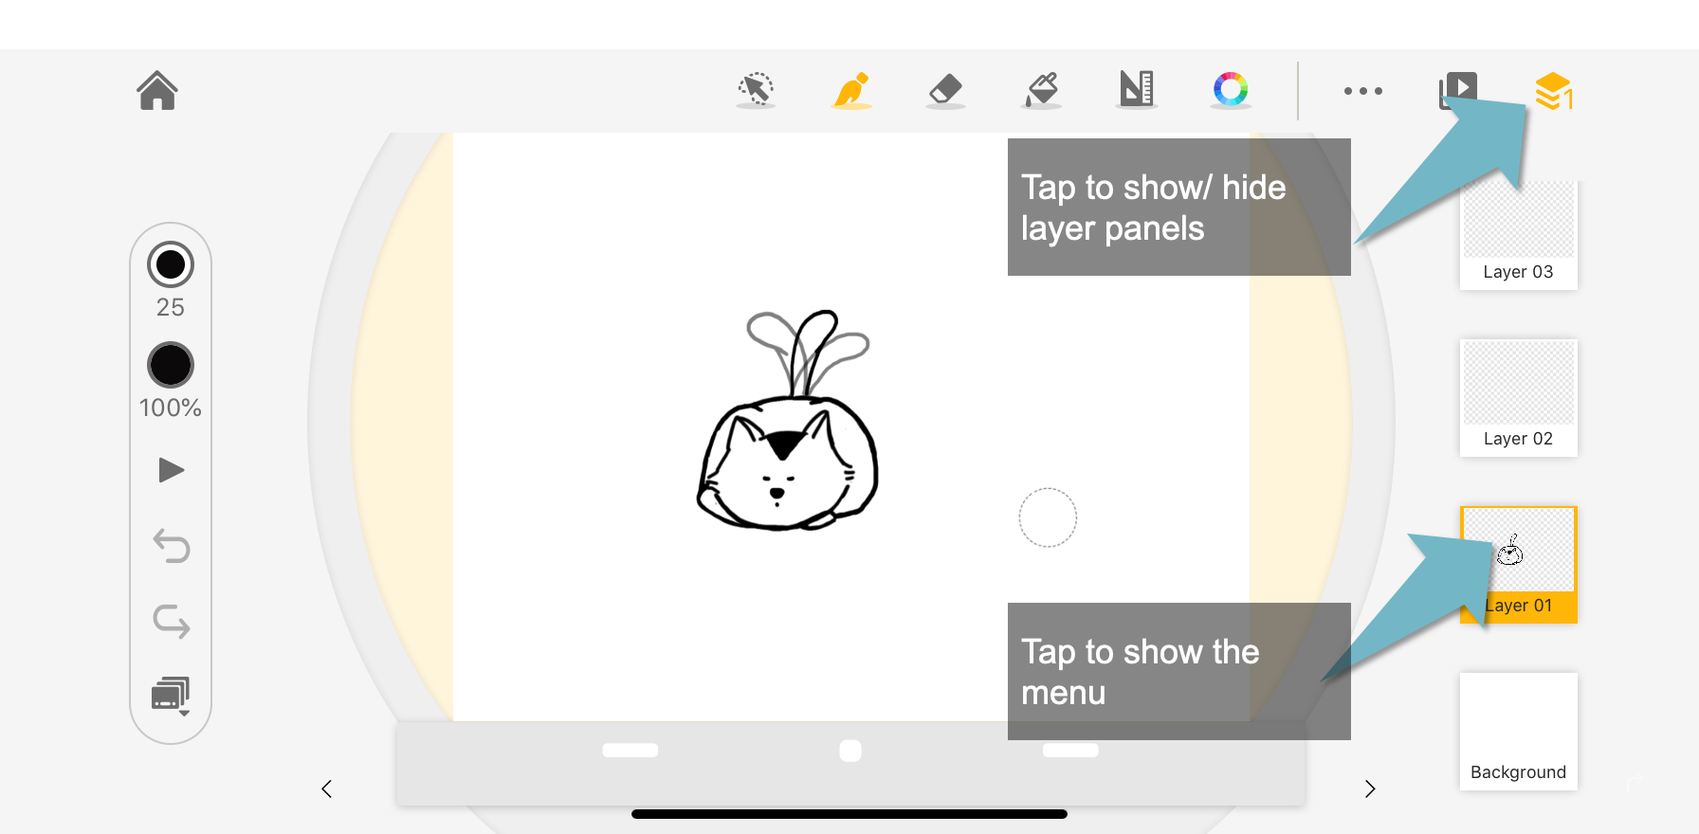Open the brush library dropdown
Image resolution: width=1699 pixels, height=834 pixels.
coord(172,697)
